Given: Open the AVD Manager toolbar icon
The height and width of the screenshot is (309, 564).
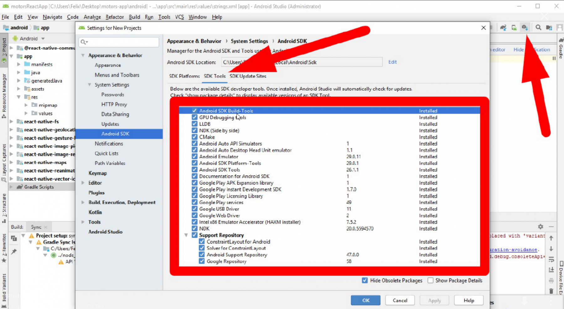Looking at the screenshot, I should click(x=514, y=28).
